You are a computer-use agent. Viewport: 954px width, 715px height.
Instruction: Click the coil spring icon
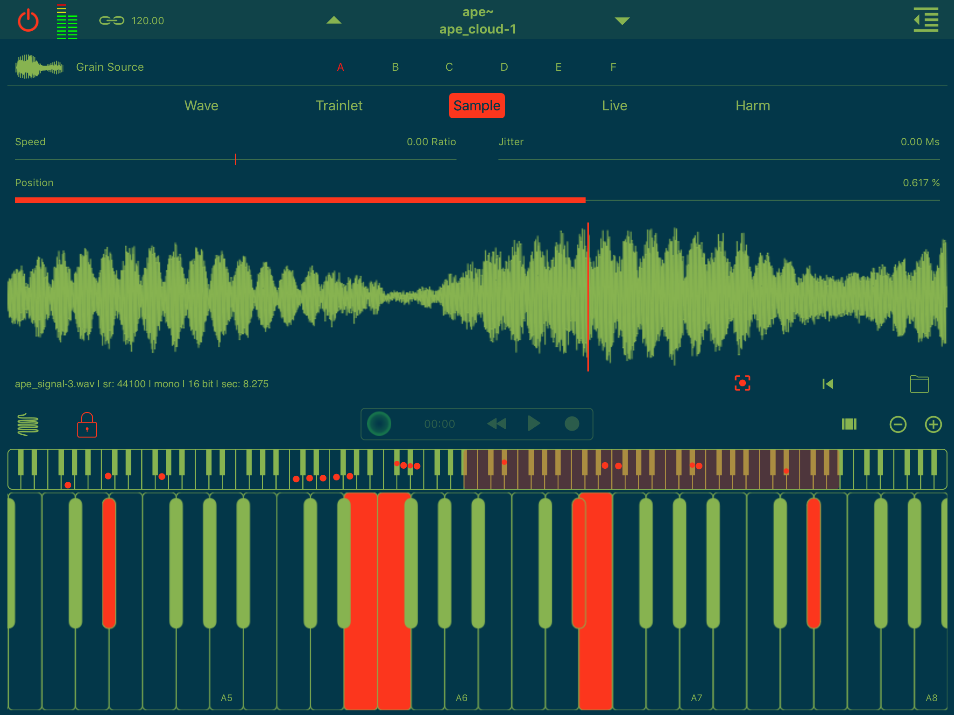click(x=28, y=424)
